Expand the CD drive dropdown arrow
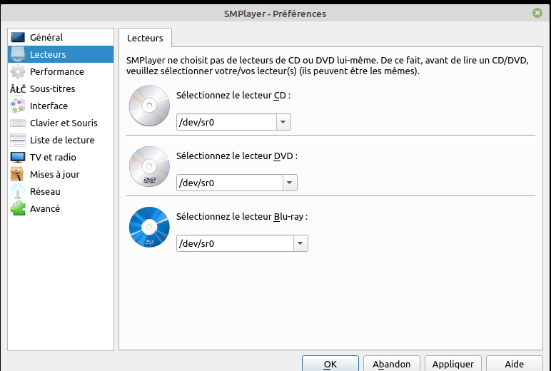Screen dimensions: 551x371 [283, 122]
